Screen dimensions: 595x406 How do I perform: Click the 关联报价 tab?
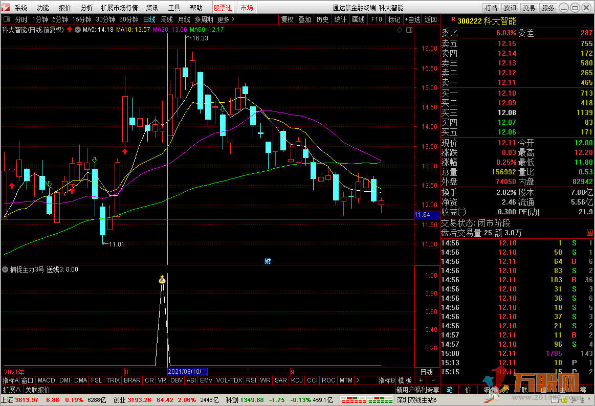point(37,390)
